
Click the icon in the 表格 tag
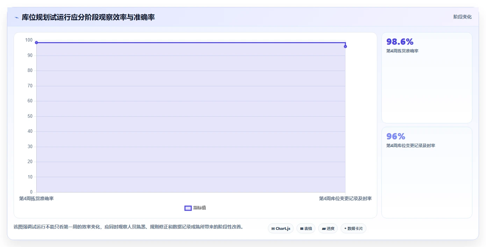tap(302, 228)
